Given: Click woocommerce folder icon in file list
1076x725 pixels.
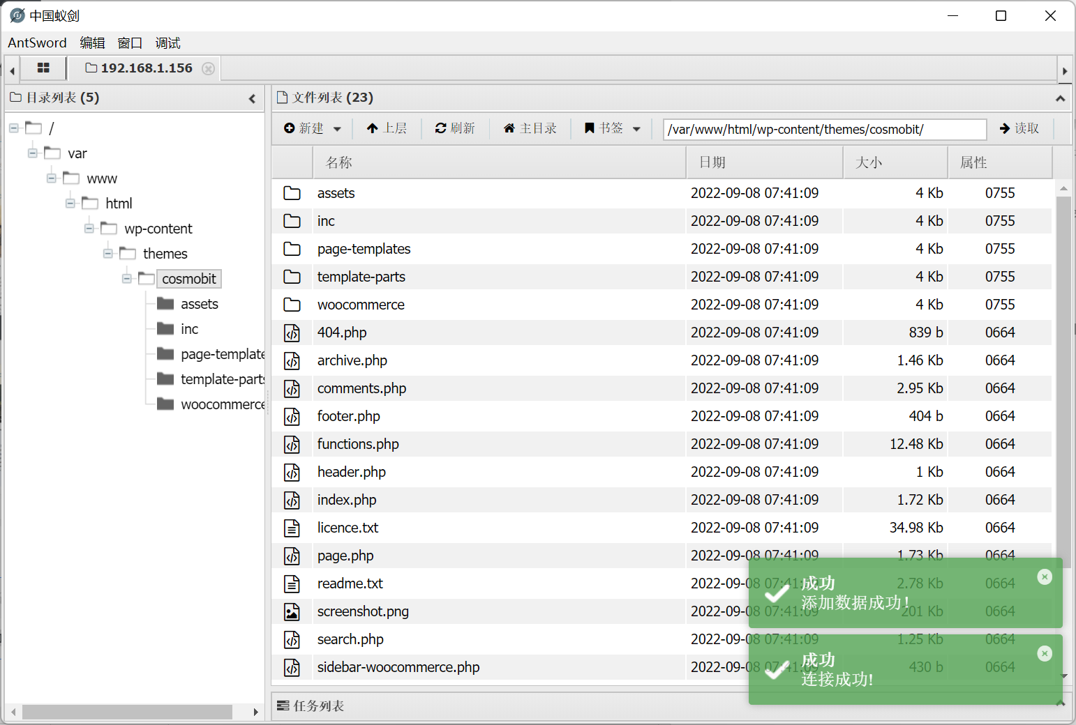Looking at the screenshot, I should click(292, 305).
